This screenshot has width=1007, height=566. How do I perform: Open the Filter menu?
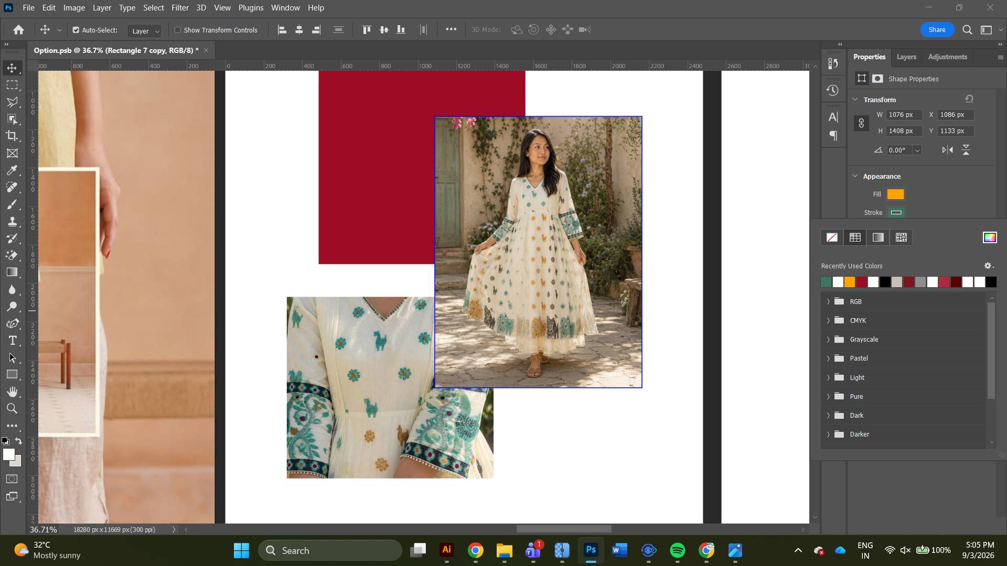point(180,8)
